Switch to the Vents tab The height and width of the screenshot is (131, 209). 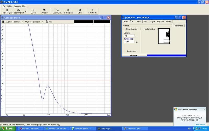click(x=139, y=21)
